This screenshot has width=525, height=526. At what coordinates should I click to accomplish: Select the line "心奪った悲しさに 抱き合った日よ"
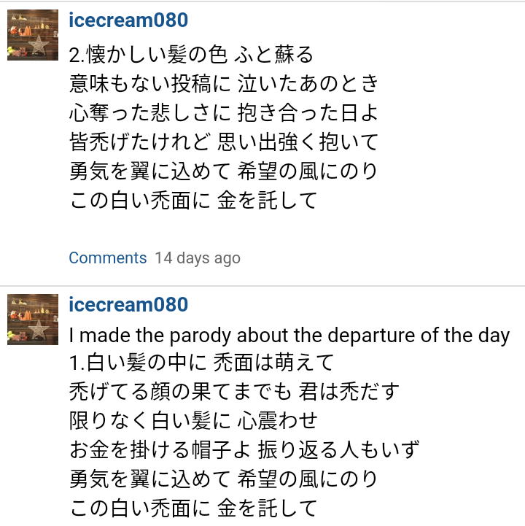(x=223, y=113)
